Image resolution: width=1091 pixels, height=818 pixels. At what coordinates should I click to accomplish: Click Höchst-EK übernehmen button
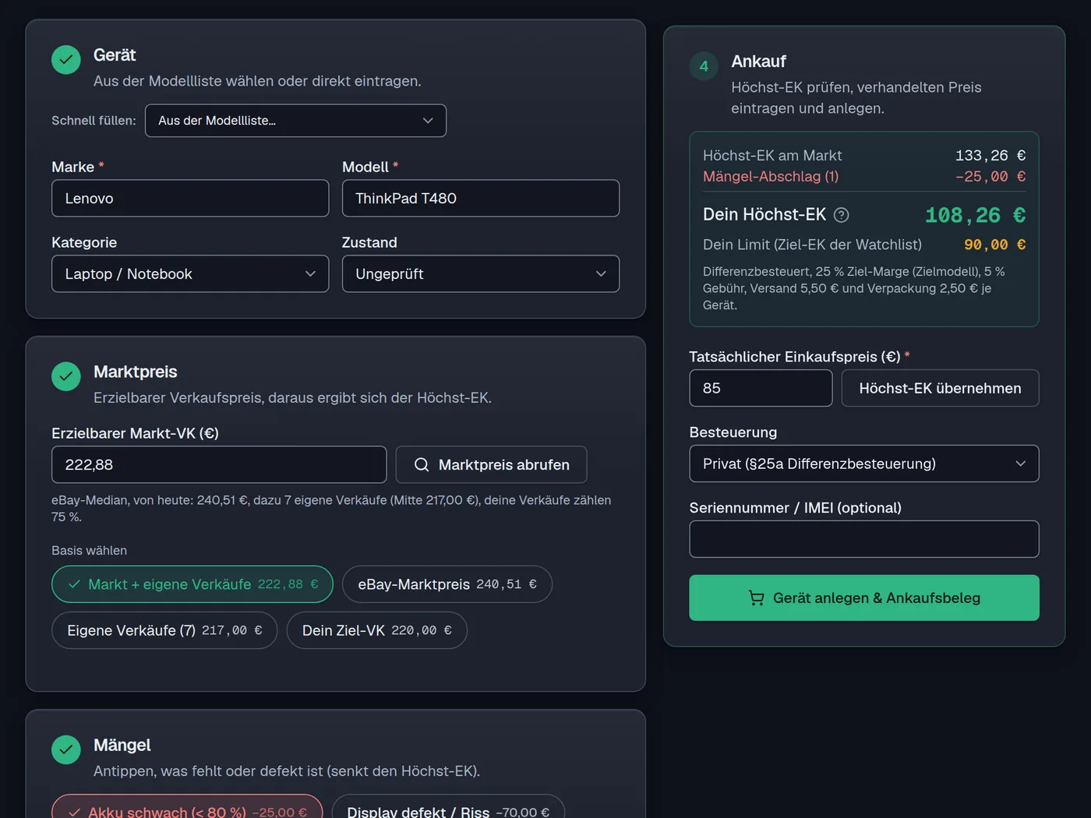[941, 388]
